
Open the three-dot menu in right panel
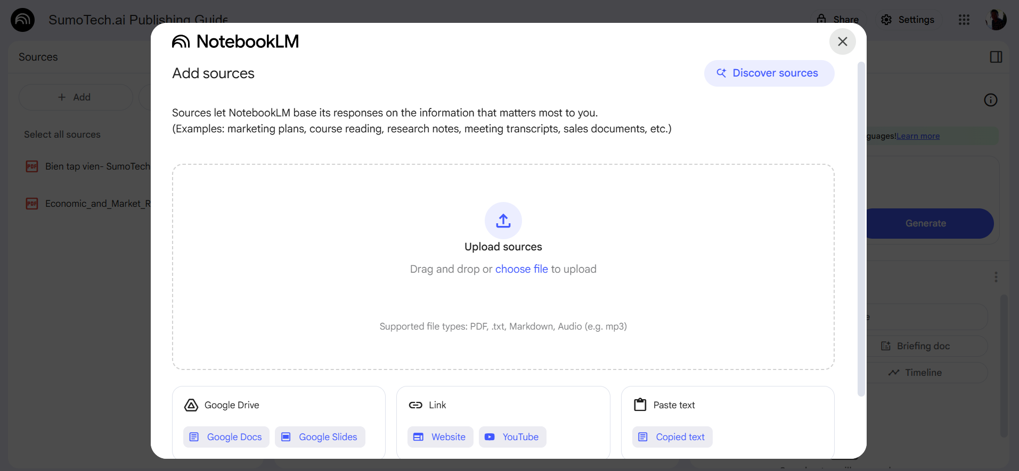click(x=996, y=277)
